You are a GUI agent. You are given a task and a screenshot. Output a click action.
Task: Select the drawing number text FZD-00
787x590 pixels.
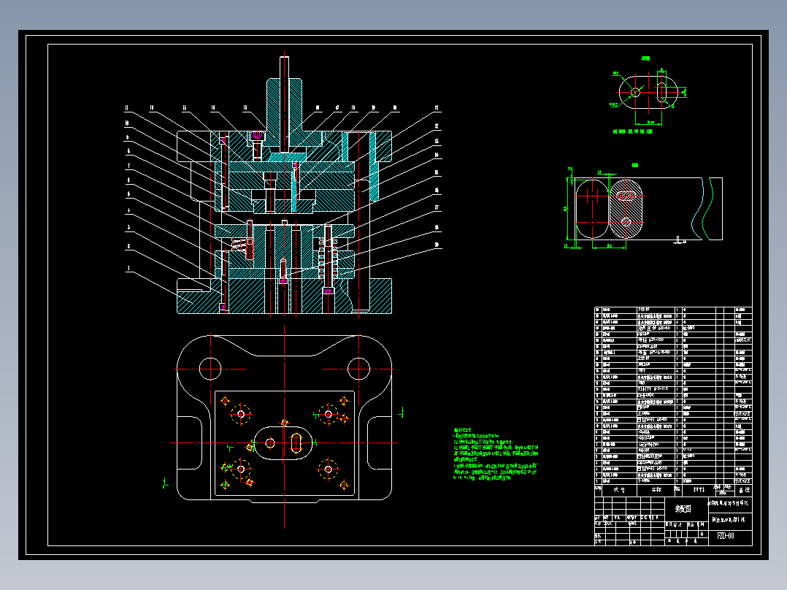click(x=725, y=536)
